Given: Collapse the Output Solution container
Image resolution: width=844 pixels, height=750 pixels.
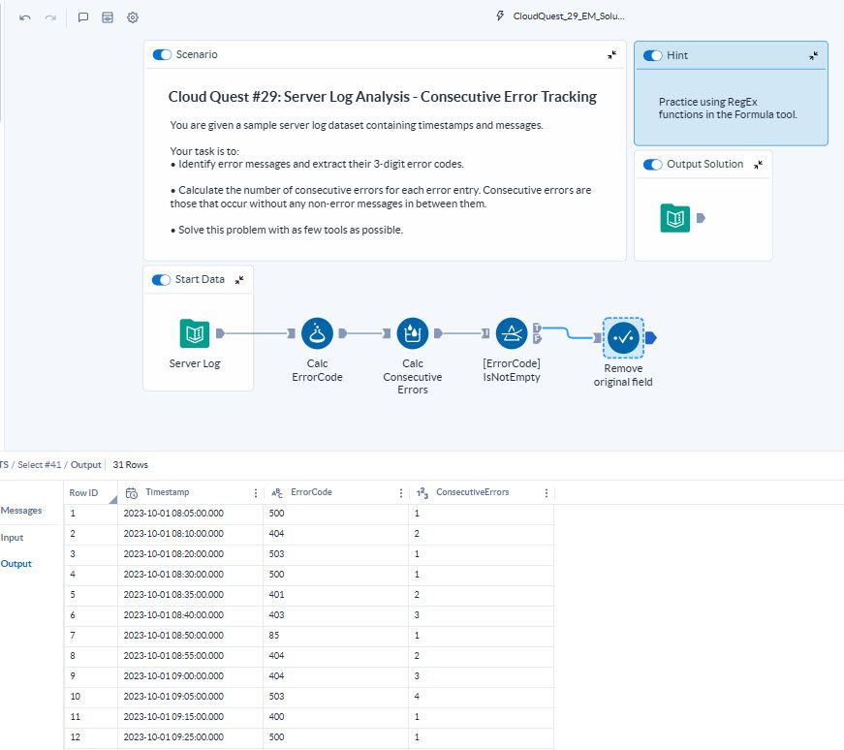Looking at the screenshot, I should (x=758, y=164).
